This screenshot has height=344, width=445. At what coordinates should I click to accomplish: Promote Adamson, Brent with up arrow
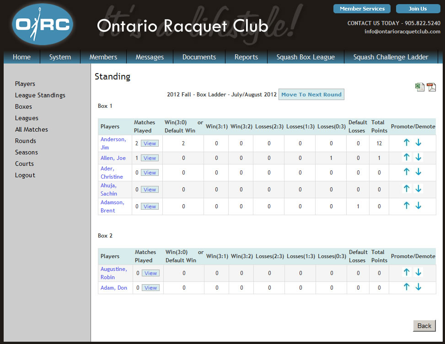click(x=407, y=206)
